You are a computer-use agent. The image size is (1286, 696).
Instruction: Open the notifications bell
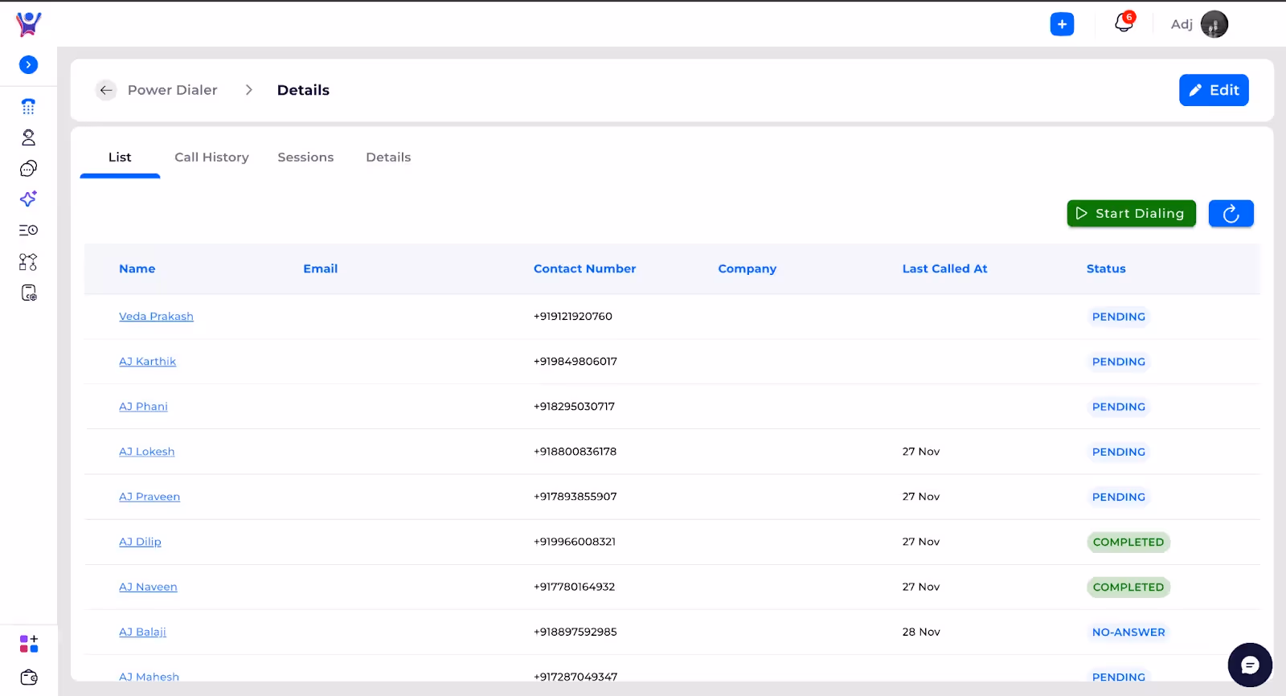coord(1124,23)
